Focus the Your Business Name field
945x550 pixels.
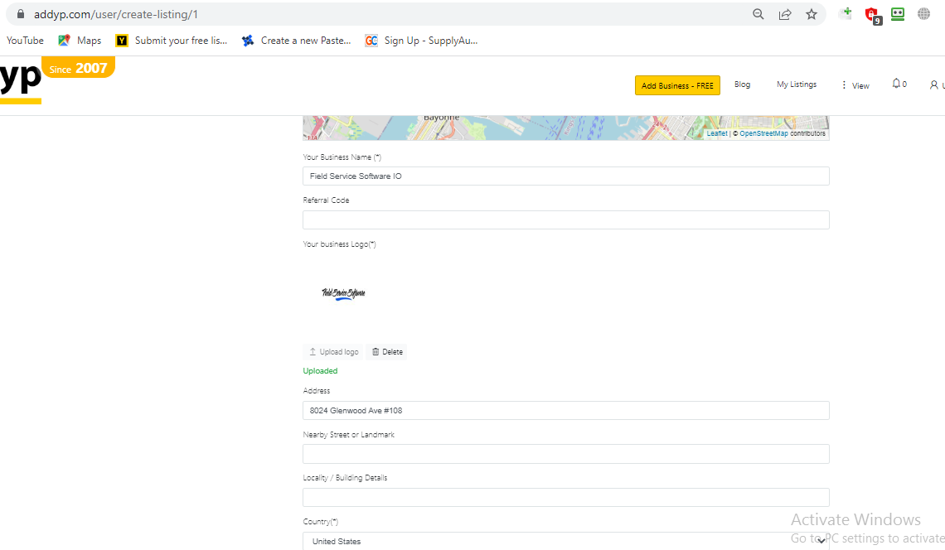(x=566, y=176)
